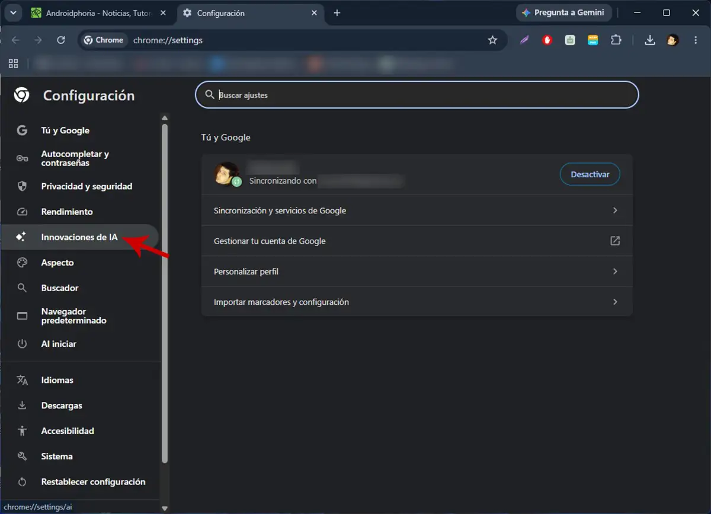Image resolution: width=711 pixels, height=514 pixels.
Task: Click the sidebar scroll down arrow
Action: (x=165, y=508)
